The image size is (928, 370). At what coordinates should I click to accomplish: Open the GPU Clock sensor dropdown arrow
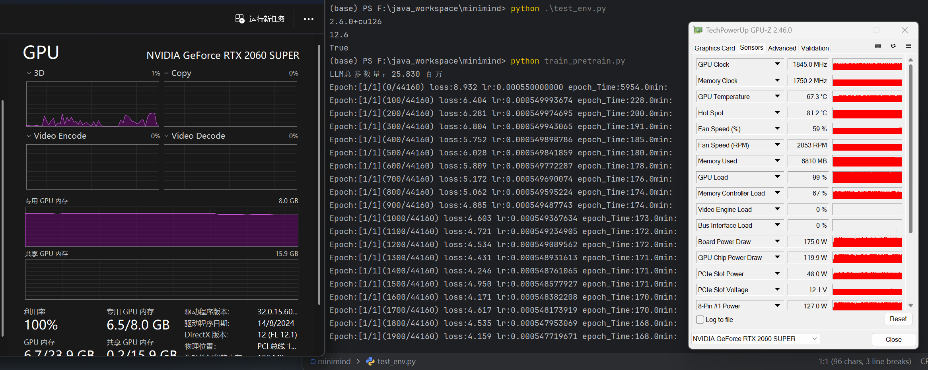tap(777, 64)
